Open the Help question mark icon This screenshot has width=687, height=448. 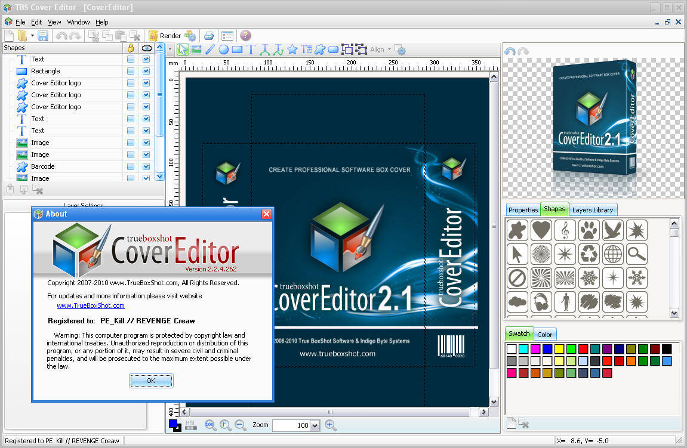(245, 35)
